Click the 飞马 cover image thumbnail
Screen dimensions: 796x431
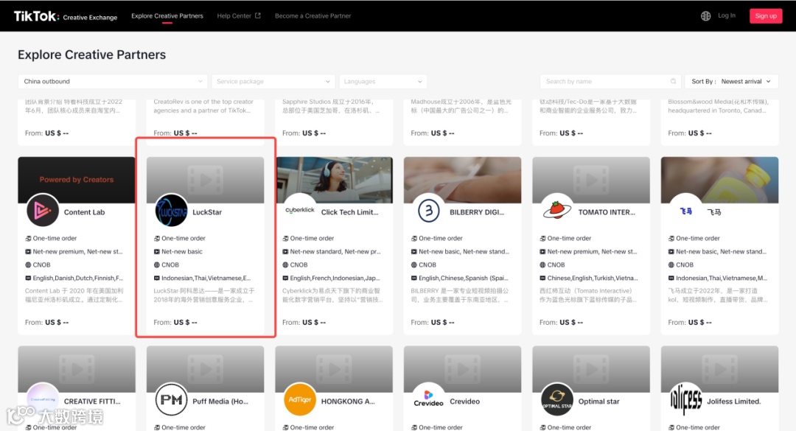click(x=720, y=180)
